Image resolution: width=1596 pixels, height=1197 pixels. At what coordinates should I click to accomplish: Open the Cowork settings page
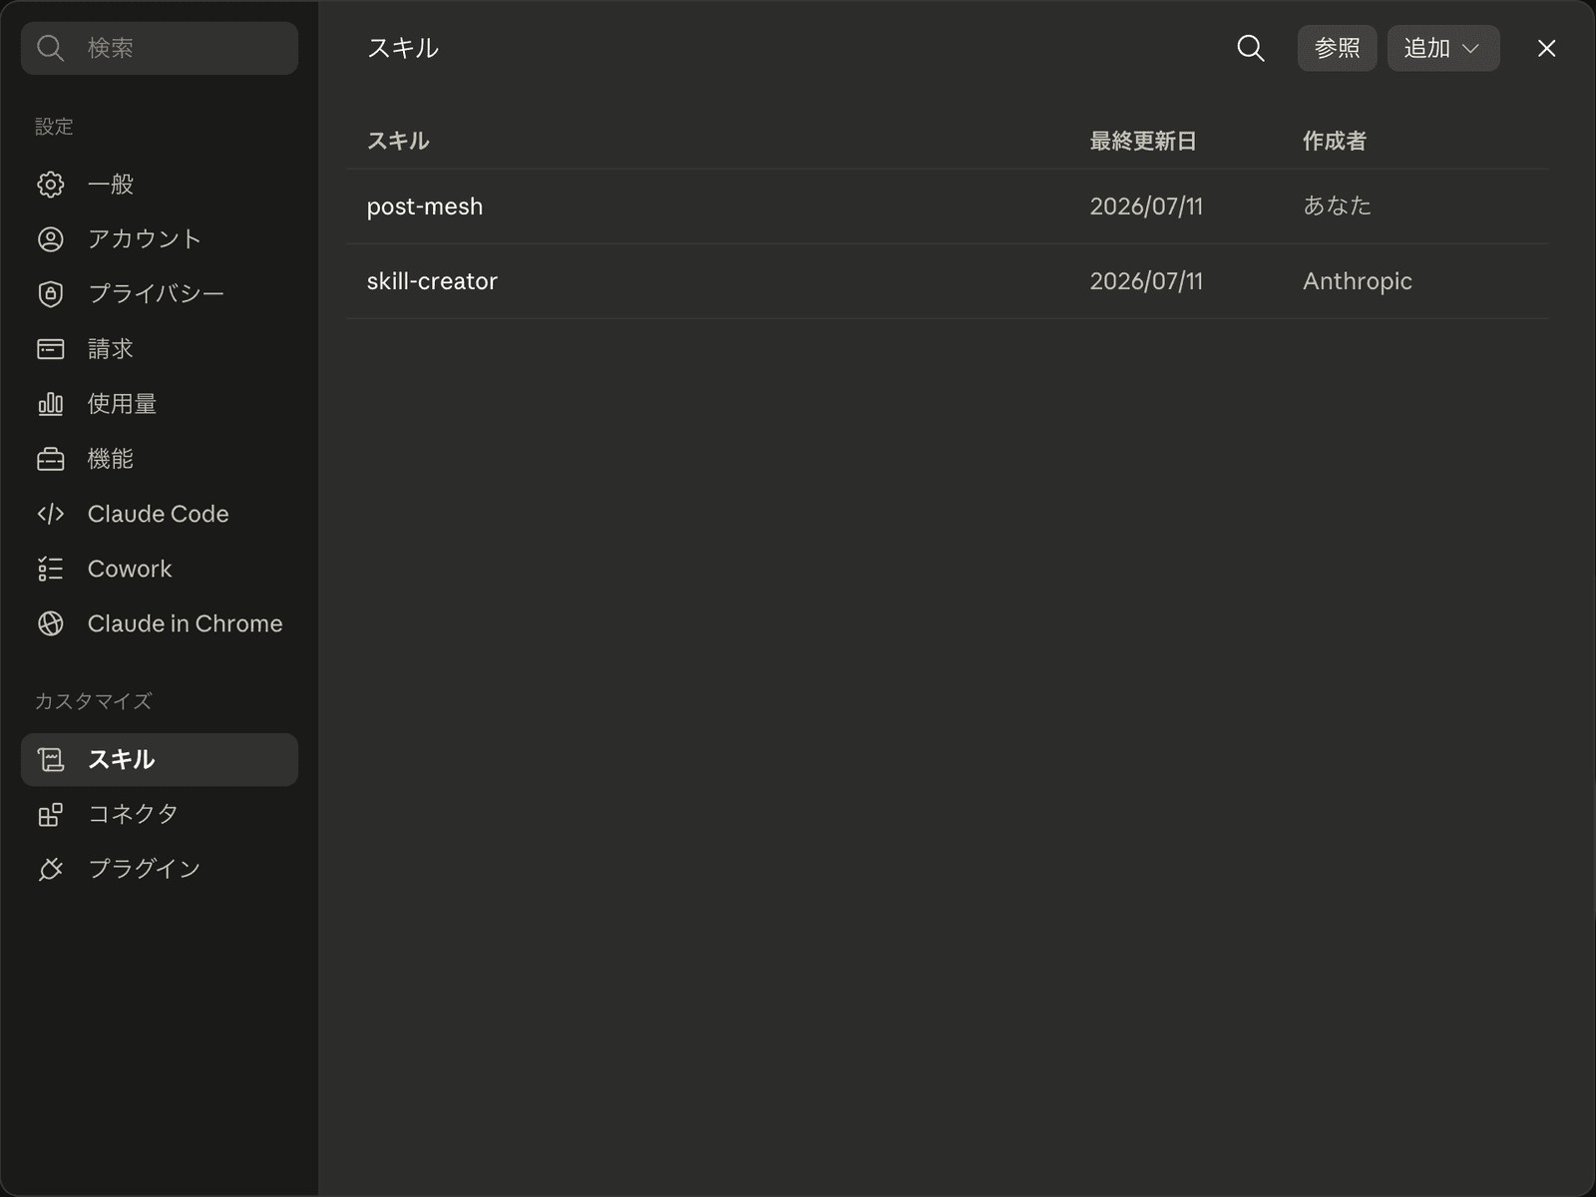coord(160,569)
